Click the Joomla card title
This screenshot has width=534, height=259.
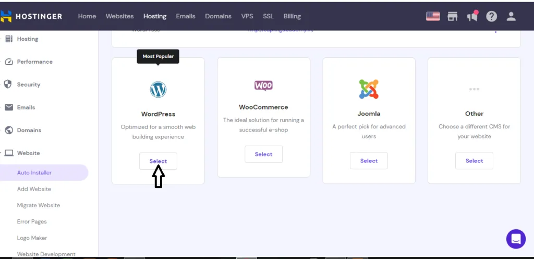tap(369, 113)
